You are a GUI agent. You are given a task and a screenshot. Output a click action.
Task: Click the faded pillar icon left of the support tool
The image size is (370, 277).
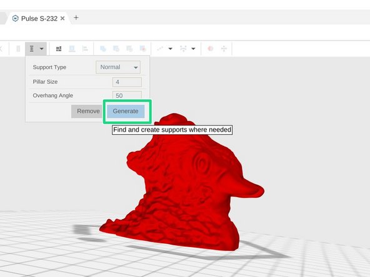coord(18,49)
